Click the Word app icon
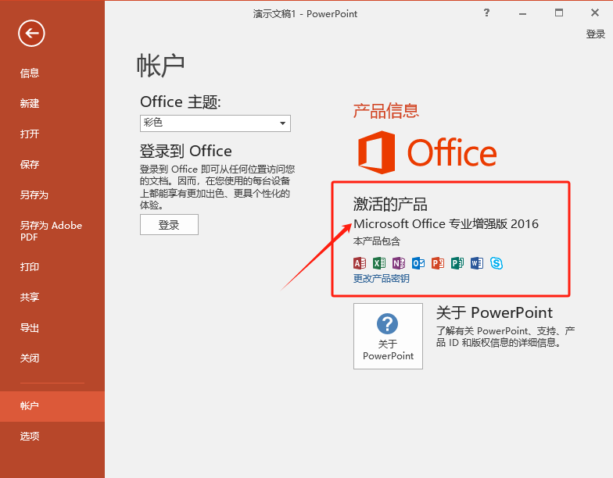Viewport: 613px width, 478px height. click(x=477, y=263)
